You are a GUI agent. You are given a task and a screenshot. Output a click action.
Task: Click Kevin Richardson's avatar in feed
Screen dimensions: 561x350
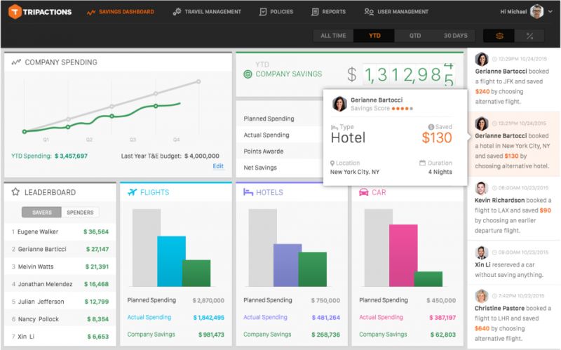pyautogui.click(x=482, y=188)
